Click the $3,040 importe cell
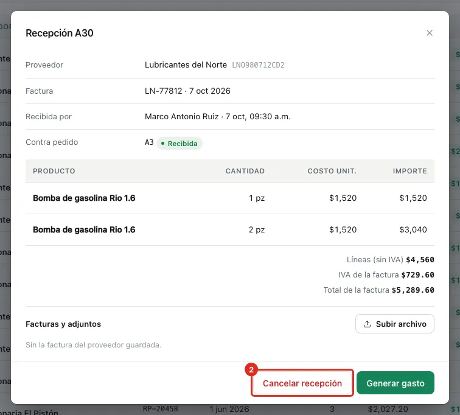The height and width of the screenshot is (415, 460). pos(413,229)
